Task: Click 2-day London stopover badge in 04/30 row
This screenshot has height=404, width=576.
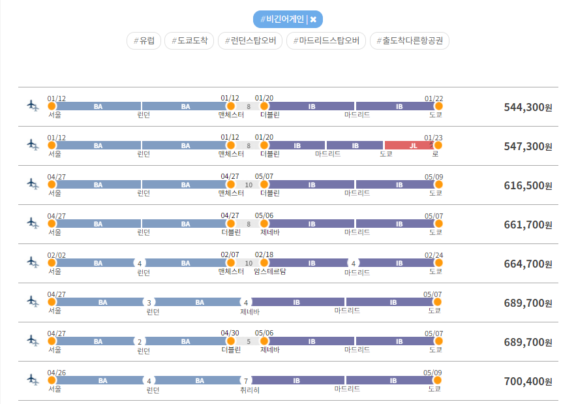Action: point(140,342)
